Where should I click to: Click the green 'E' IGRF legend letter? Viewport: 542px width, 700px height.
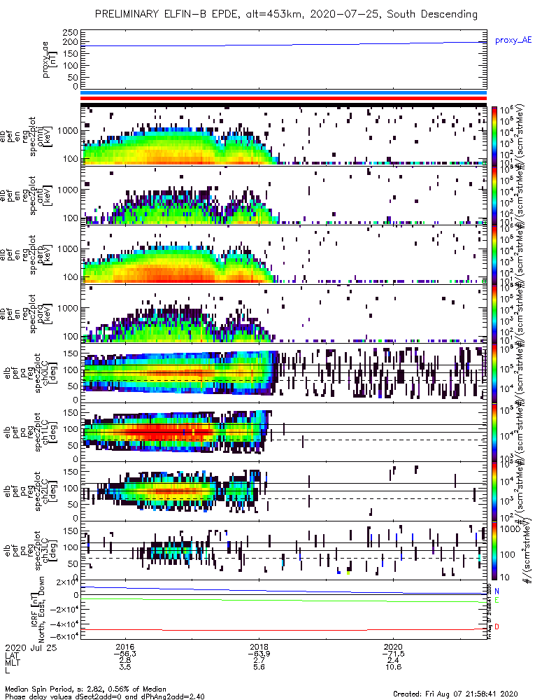(497, 601)
